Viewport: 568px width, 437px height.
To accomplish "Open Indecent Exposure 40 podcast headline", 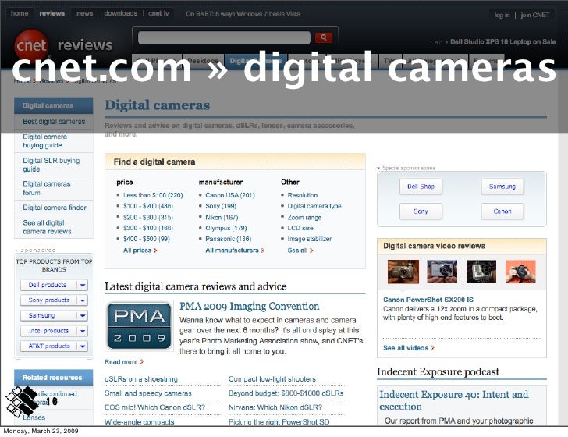I will tap(454, 400).
